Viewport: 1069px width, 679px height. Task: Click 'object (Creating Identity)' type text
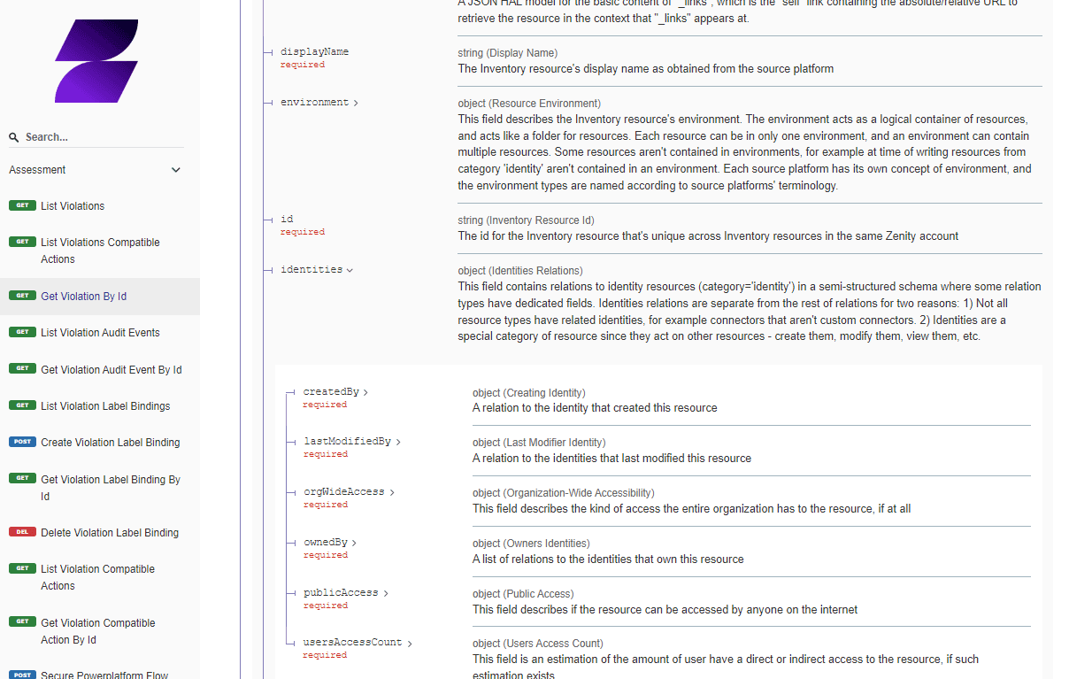[529, 393]
